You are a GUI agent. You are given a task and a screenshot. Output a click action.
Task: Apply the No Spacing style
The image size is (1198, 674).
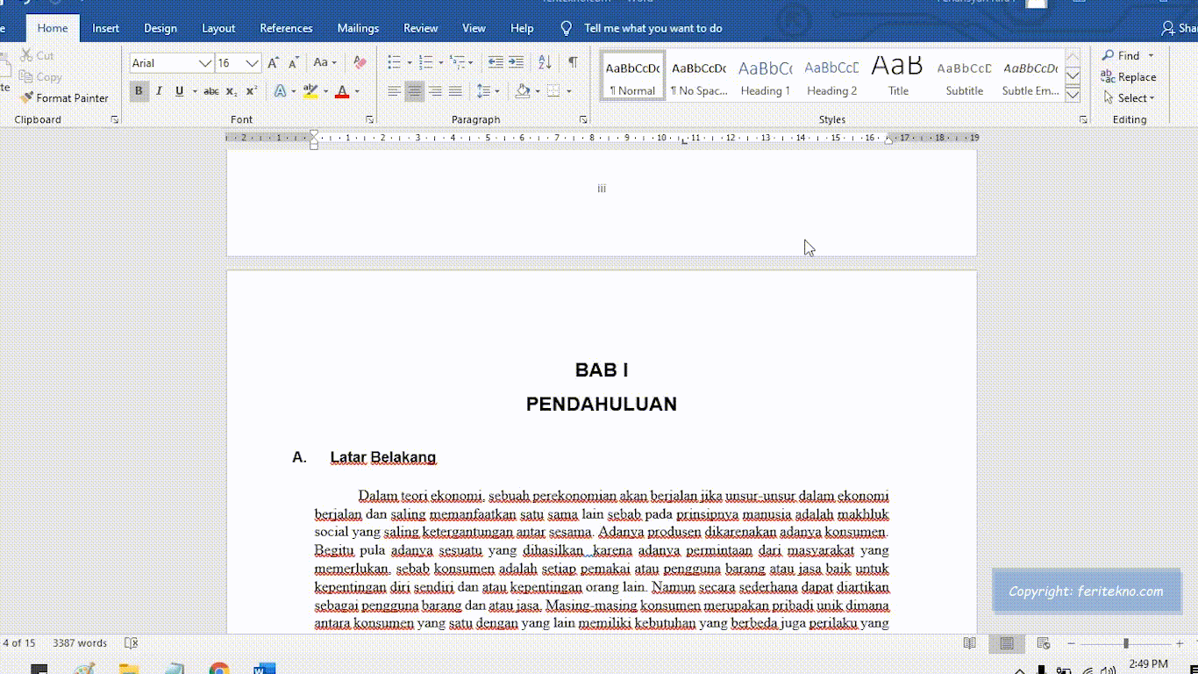(699, 76)
